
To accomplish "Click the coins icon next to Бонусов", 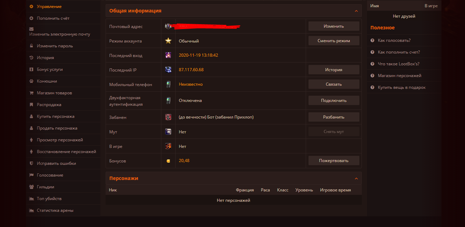I will pyautogui.click(x=168, y=161).
